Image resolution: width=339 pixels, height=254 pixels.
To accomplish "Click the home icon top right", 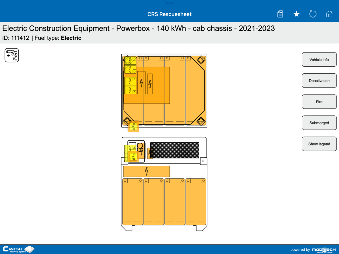I will [x=329, y=14].
